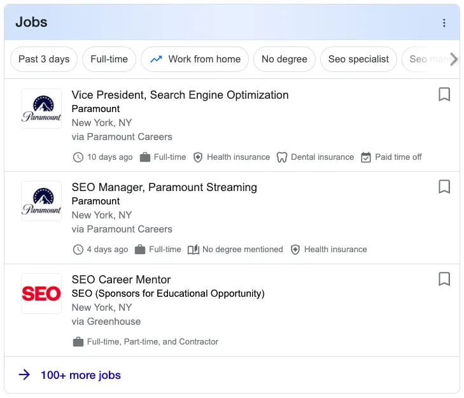Image resolution: width=464 pixels, height=398 pixels.
Task: Bookmark the SEO Career Mentor job
Action: [x=444, y=280]
